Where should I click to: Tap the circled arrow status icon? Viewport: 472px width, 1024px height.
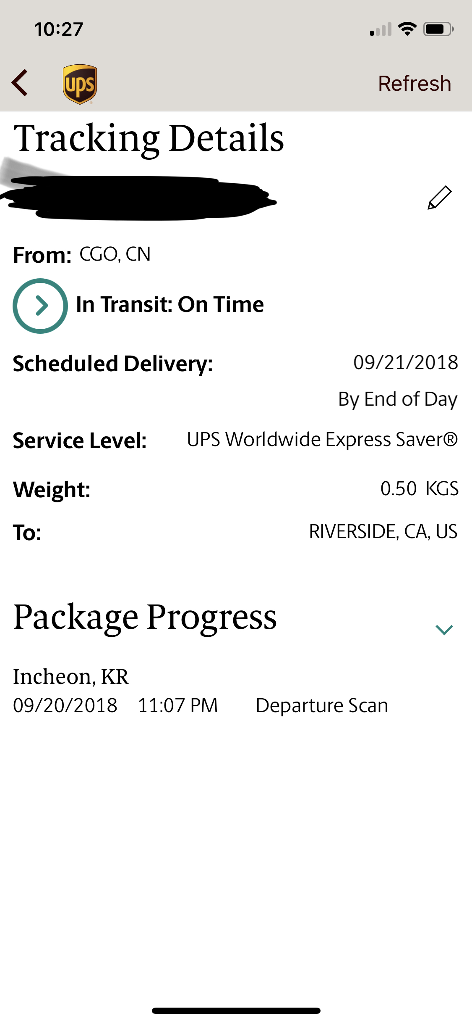(40, 306)
